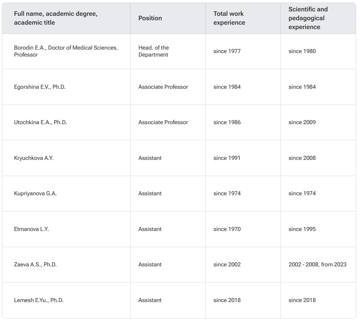The width and height of the screenshot is (360, 322).
Task: Click the Kupriyanova G.A. name cell
Action: [35, 193]
